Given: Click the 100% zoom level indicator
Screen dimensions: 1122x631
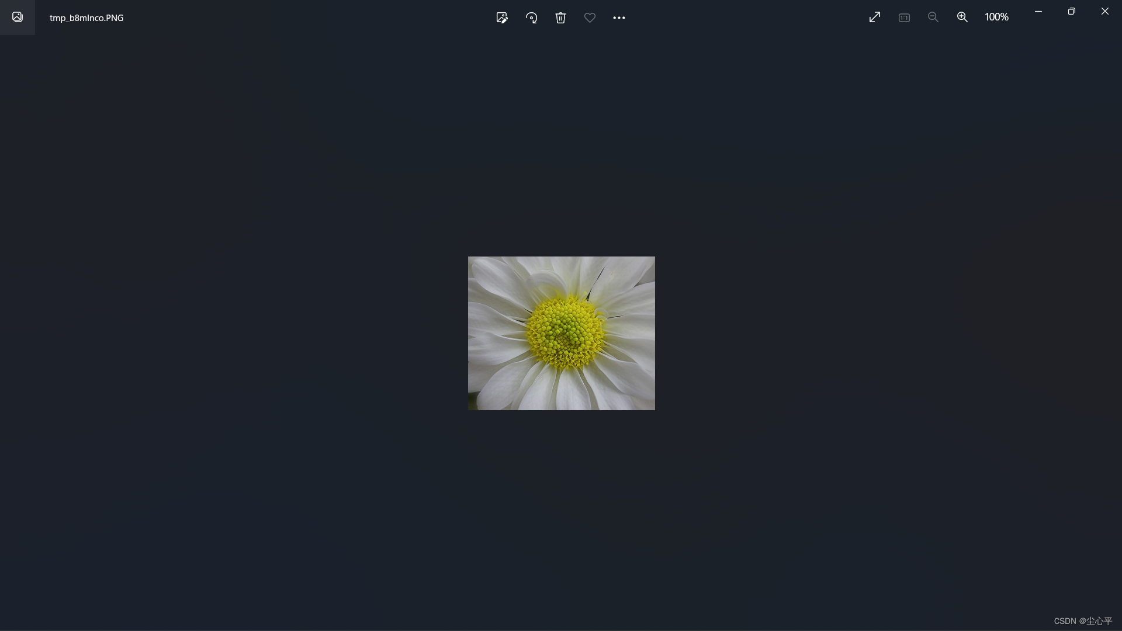Looking at the screenshot, I should tap(996, 18).
